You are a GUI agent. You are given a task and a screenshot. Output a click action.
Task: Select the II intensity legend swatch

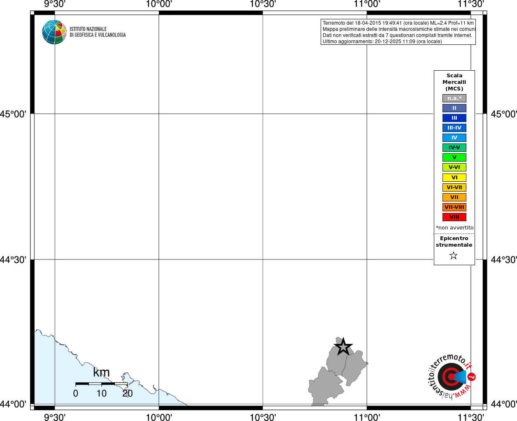[x=454, y=108]
